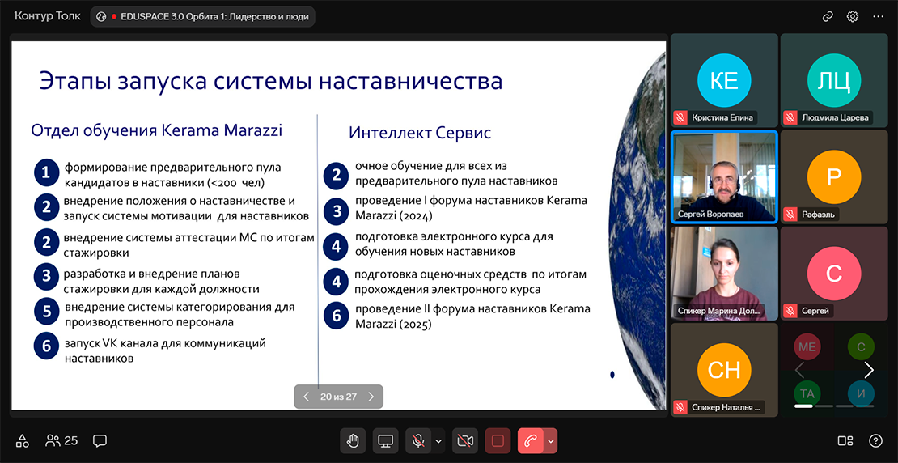This screenshot has width=898, height=463.
Task: Click muted mic icon on Сергей tile
Action: coord(790,311)
